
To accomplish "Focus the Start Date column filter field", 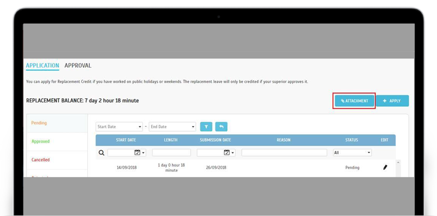I will click(x=127, y=153).
